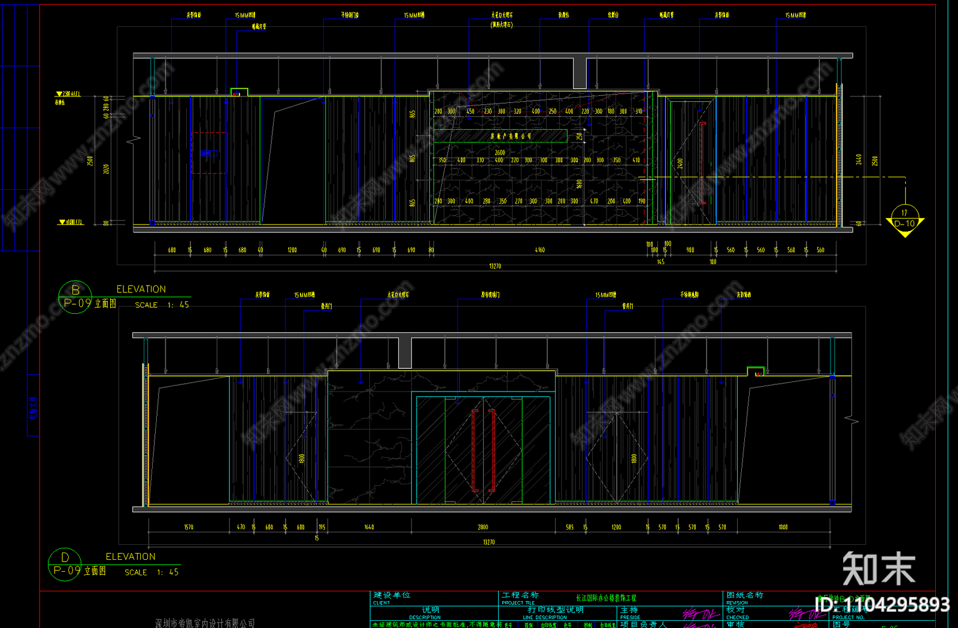This screenshot has height=628, width=958.
Task: Select the 1200 dimension in elevation B
Action: tap(292, 250)
